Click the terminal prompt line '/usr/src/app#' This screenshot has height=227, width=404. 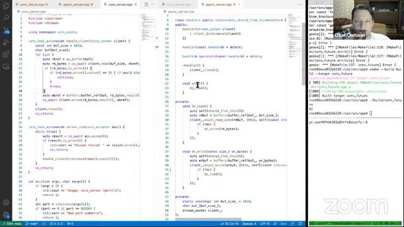(340, 113)
